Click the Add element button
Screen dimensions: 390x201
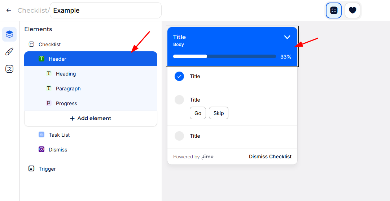91,118
